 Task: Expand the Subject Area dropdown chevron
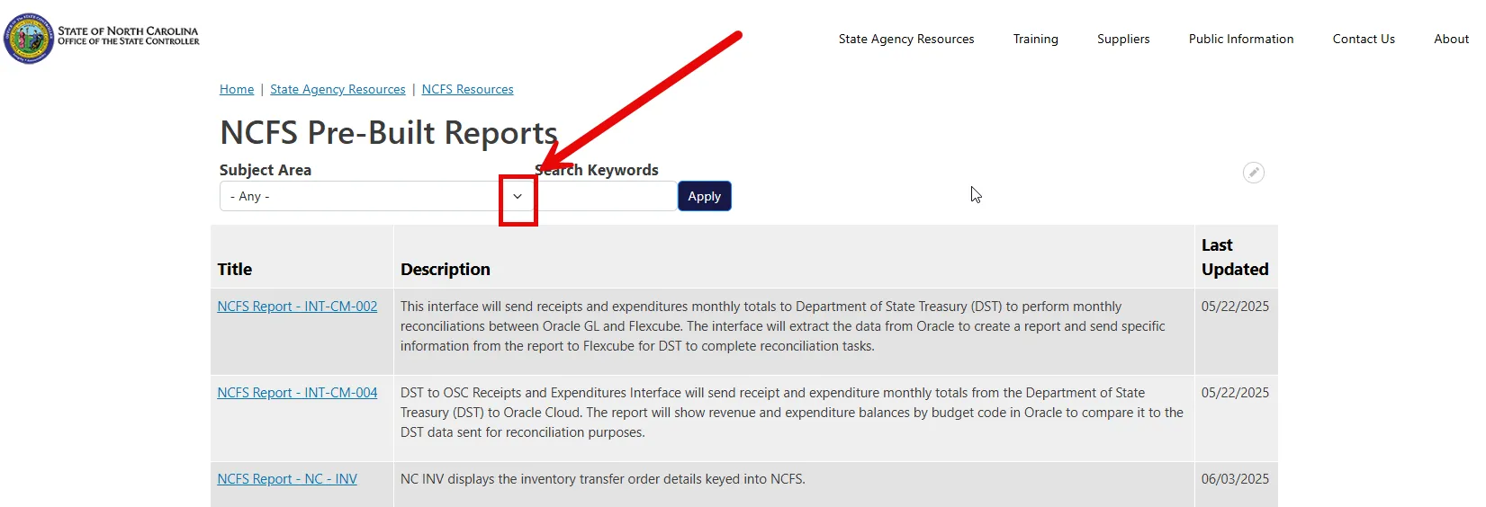[518, 196]
